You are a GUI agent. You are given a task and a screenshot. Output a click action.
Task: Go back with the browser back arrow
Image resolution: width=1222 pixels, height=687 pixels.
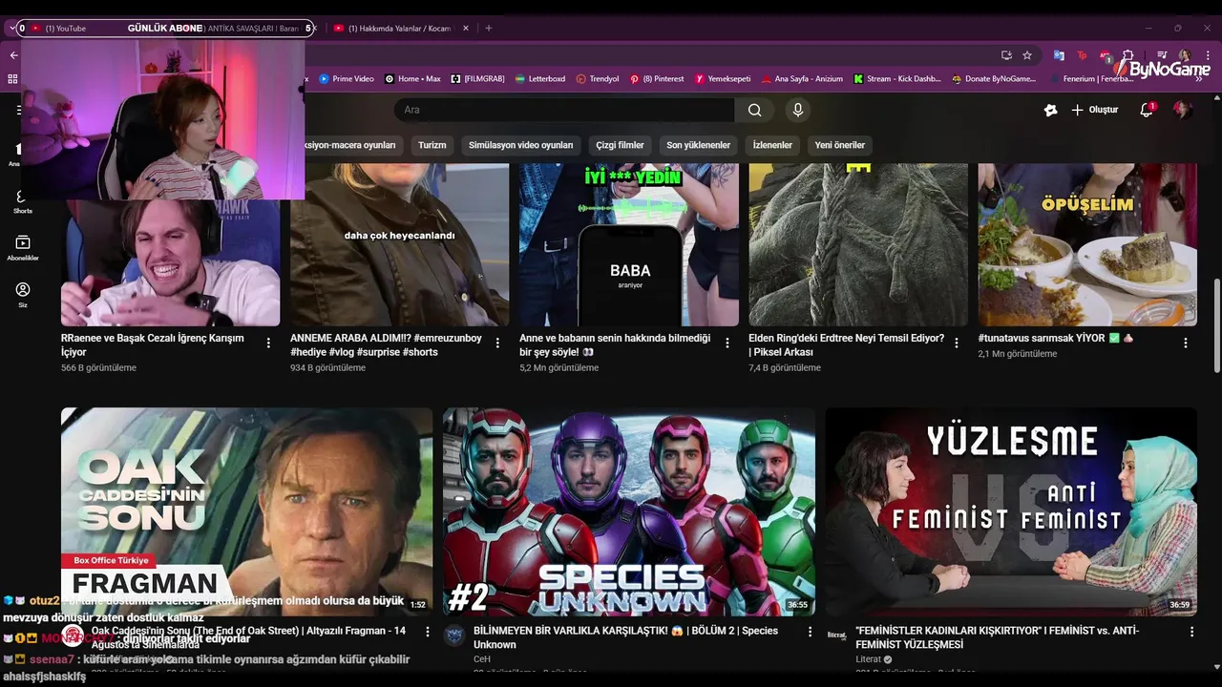coord(13,55)
